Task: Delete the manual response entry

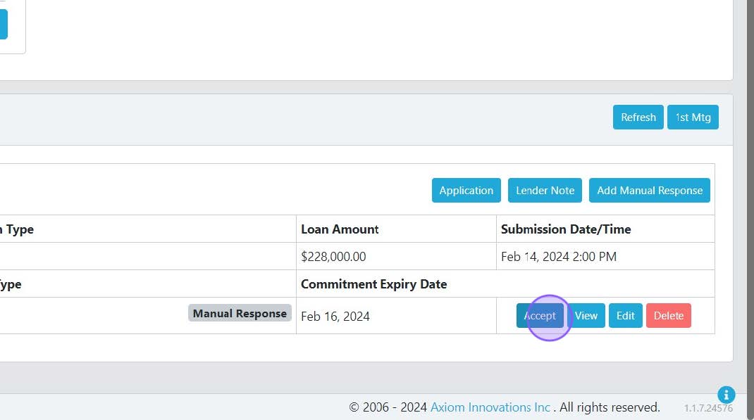Action: 668,316
